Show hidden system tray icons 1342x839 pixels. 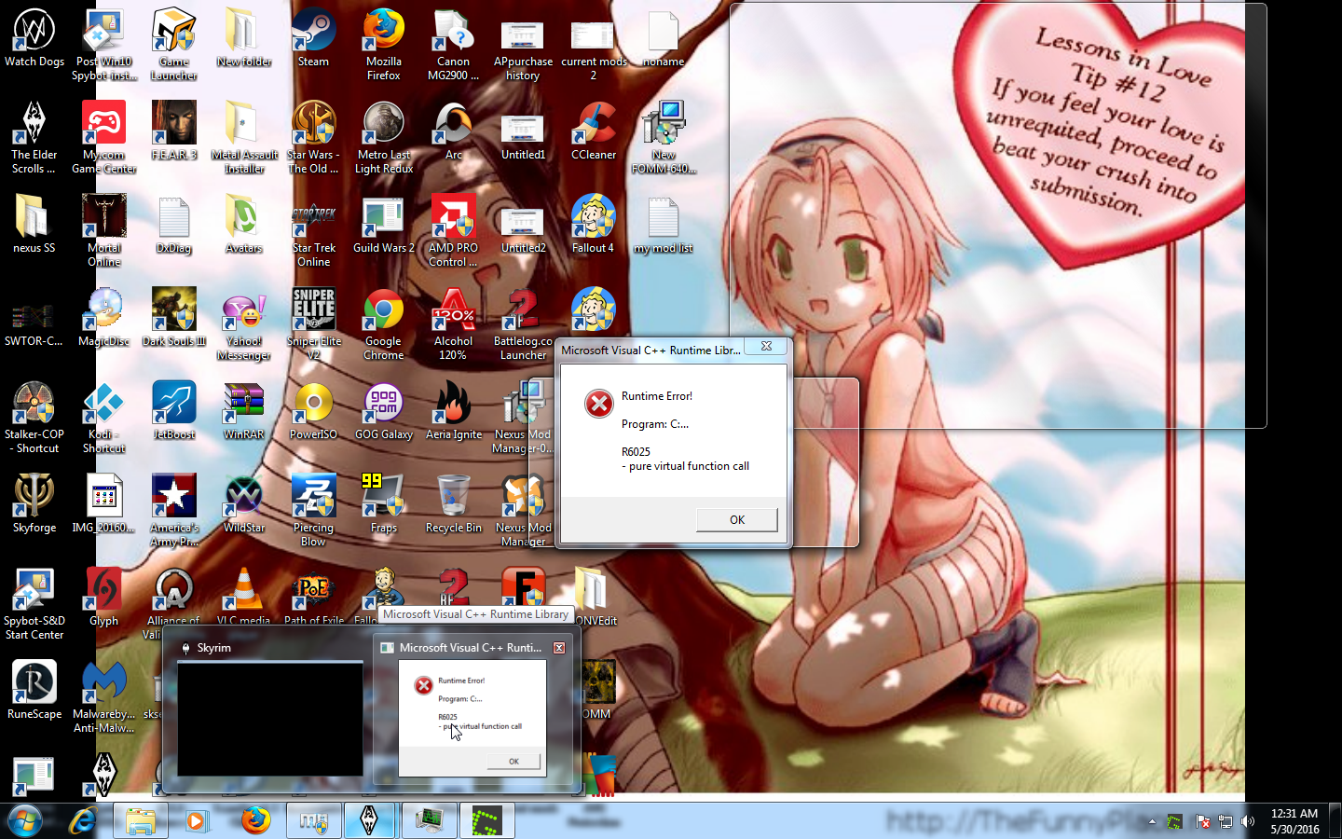[x=1152, y=822]
